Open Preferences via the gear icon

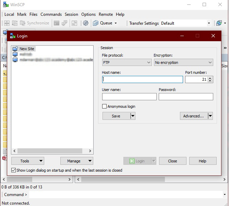86,23
